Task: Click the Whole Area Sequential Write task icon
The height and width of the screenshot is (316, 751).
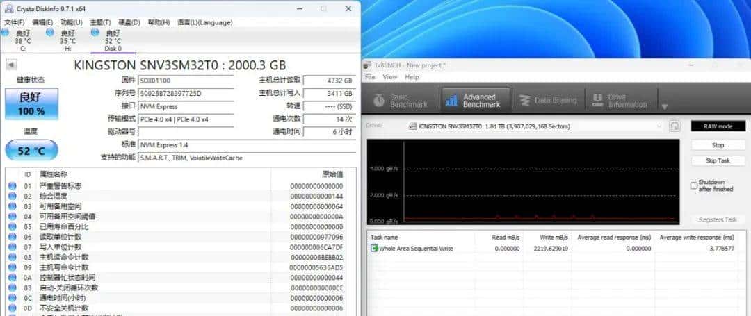Action: click(x=375, y=248)
